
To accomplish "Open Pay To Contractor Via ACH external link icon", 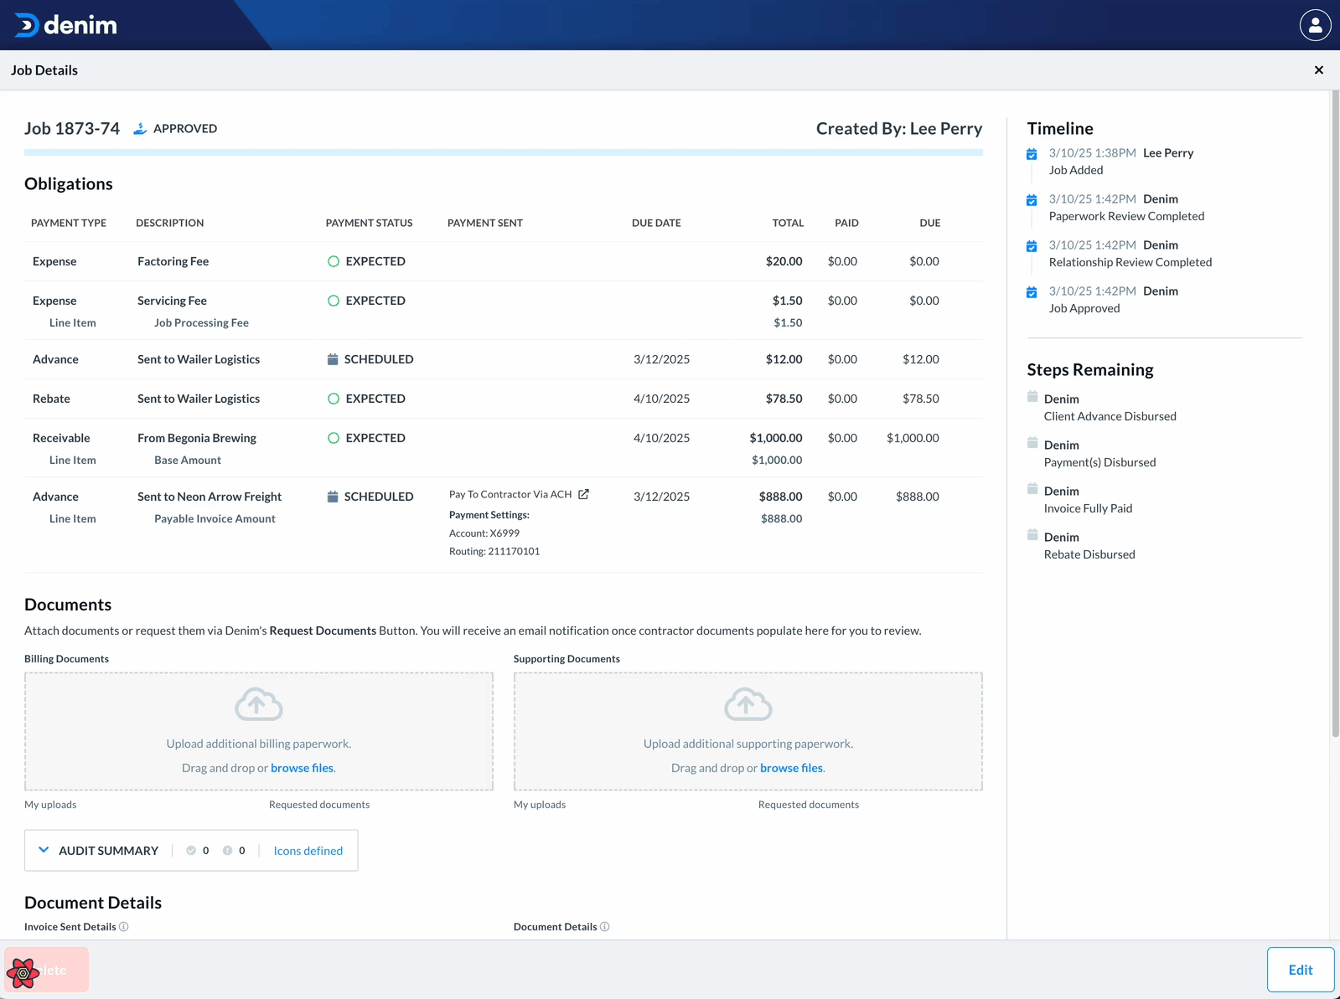I will point(583,494).
